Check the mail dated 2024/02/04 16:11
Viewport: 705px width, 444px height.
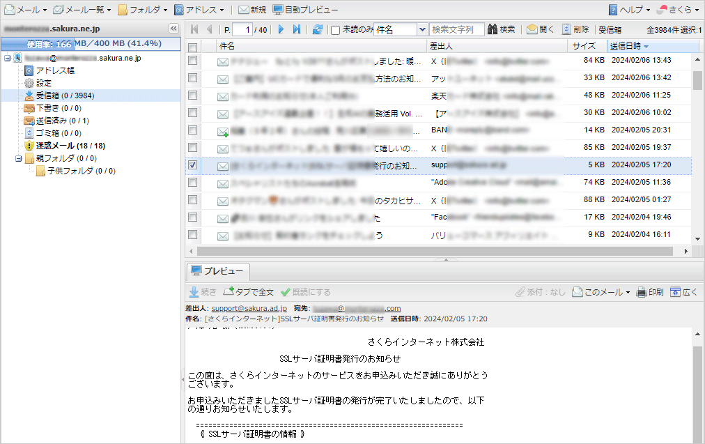pyautogui.click(x=192, y=235)
